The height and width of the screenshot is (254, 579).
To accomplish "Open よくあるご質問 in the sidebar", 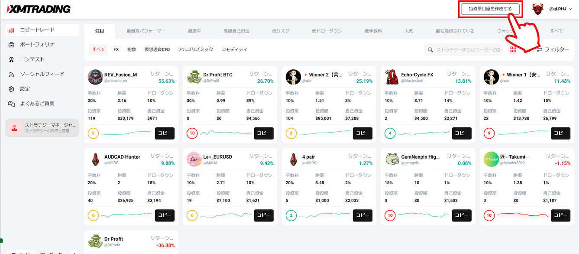I will (42, 104).
